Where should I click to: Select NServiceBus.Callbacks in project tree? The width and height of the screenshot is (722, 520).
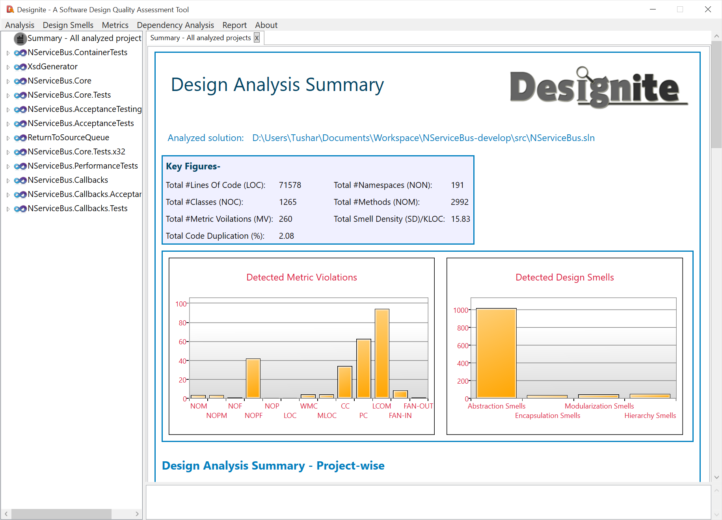(x=68, y=180)
